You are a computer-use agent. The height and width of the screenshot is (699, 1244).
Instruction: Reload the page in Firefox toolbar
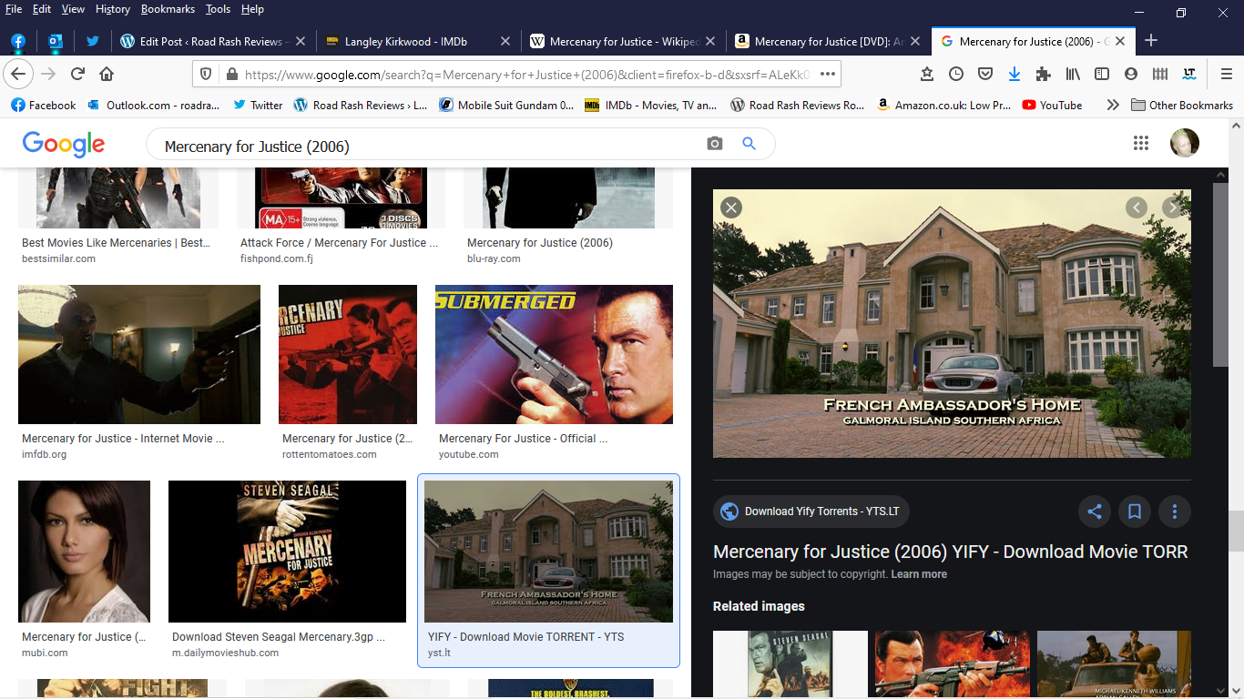click(x=78, y=74)
